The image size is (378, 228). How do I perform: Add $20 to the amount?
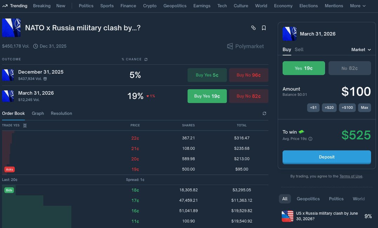329,108
